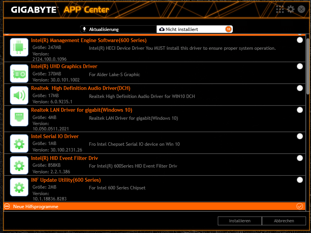Viewport: 311px width, 233px height.
Task: Select Intel Serial IO Driver radio button
Action: 300,136
